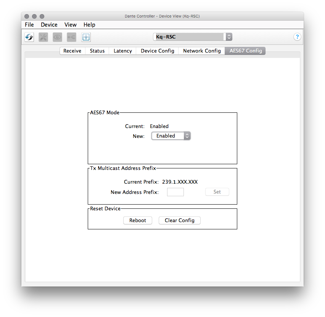325x317 pixels.
Task: Click the current prefix value 239.1.XXX.XXX
Action: 180,182
